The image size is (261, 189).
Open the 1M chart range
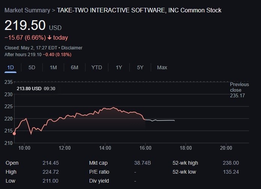[x=53, y=68]
